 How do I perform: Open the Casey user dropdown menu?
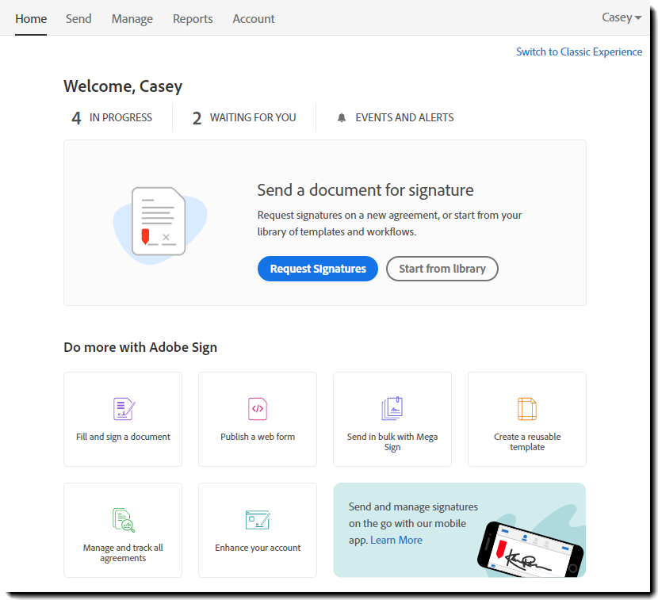622,17
